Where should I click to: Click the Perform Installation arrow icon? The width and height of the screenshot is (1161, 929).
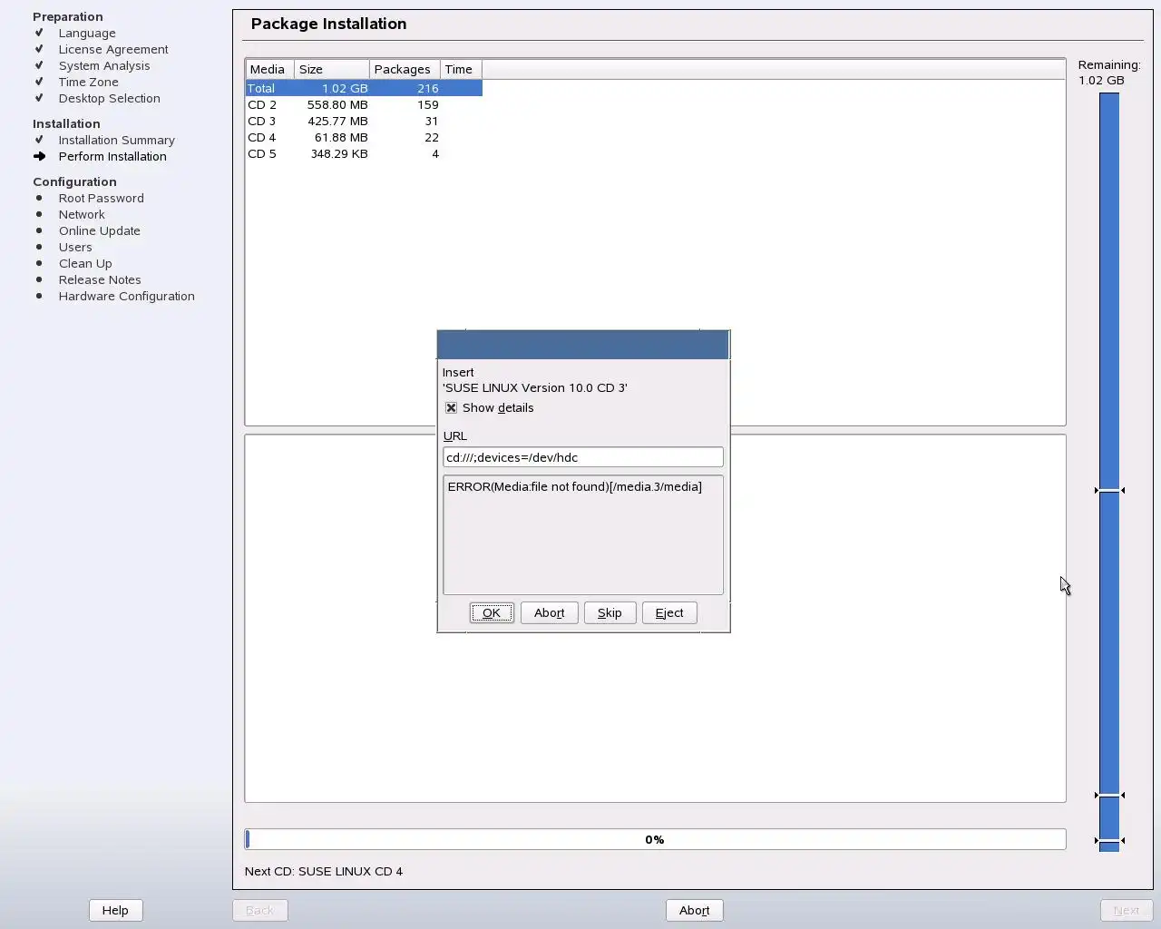click(x=40, y=156)
